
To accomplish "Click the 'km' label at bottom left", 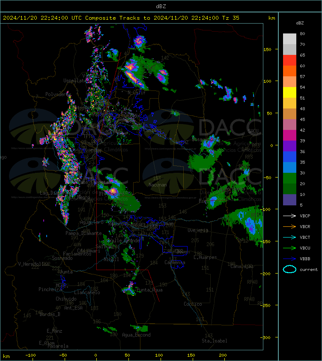I will pos(6,356).
